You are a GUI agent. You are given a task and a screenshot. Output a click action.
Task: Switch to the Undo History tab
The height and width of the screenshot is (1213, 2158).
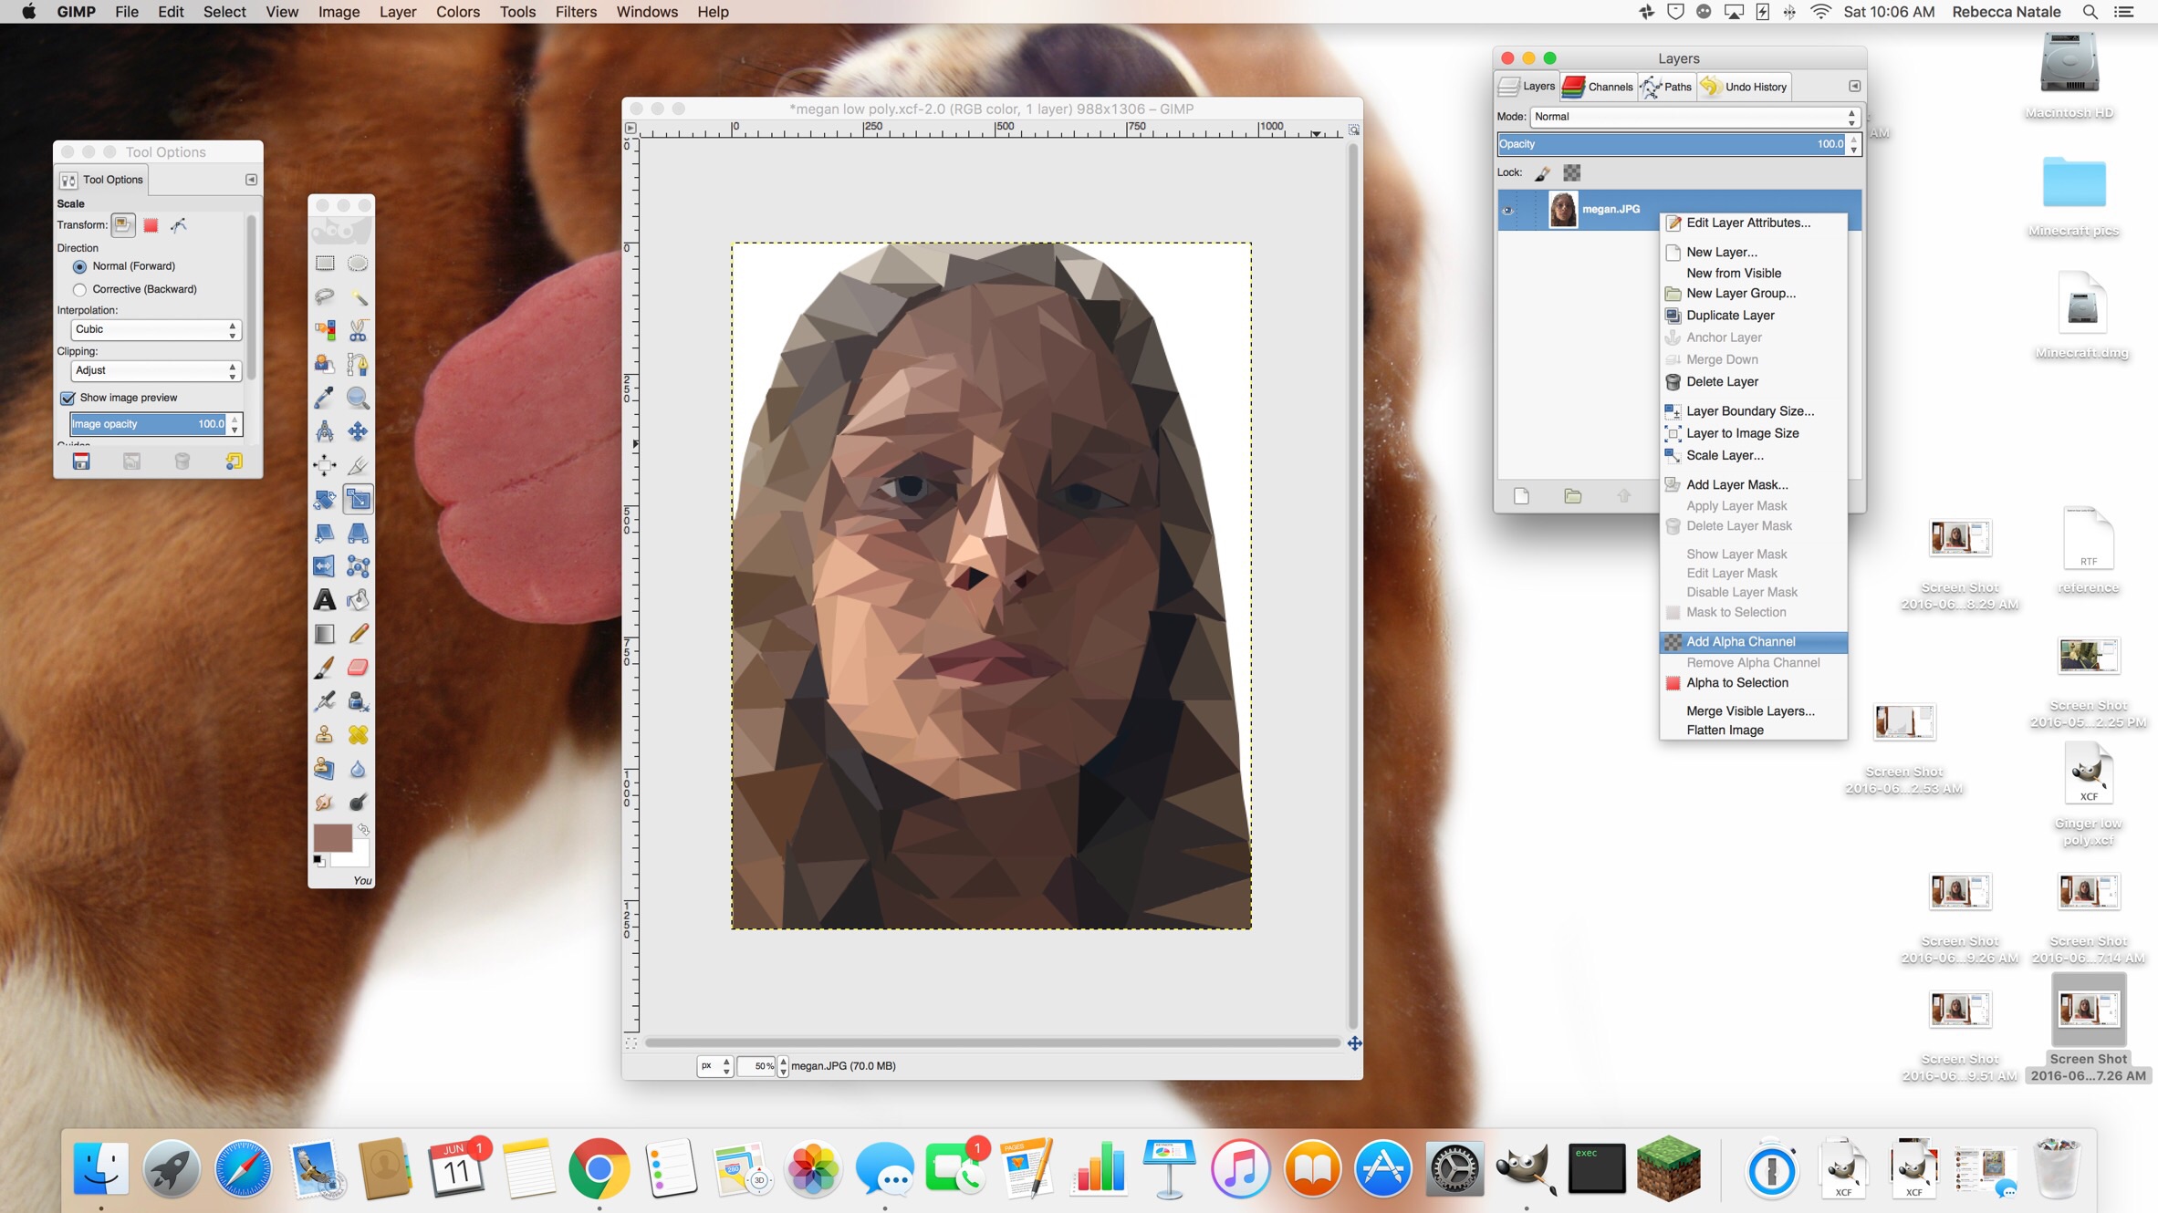pyautogui.click(x=1744, y=87)
